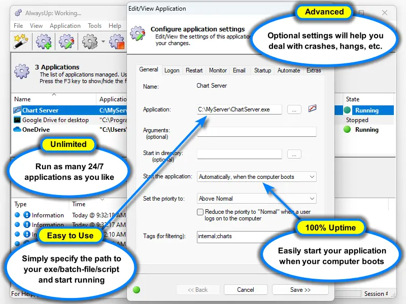Image resolution: width=406 pixels, height=304 pixels.
Task: Click the Start Application gear-play icon
Action: coord(90,41)
